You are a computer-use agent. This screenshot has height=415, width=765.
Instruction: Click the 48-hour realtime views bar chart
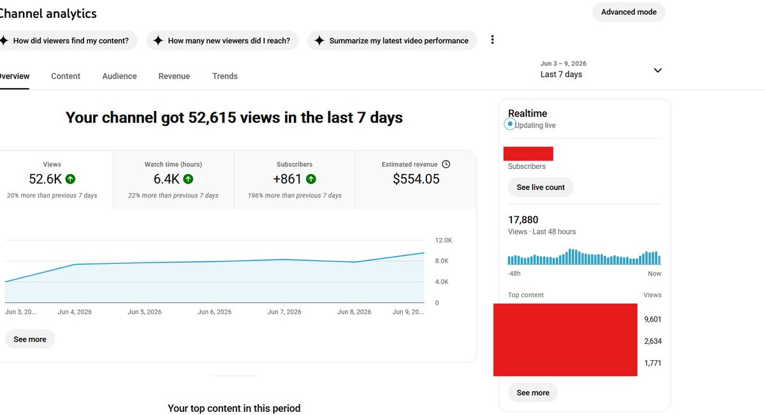[584, 257]
